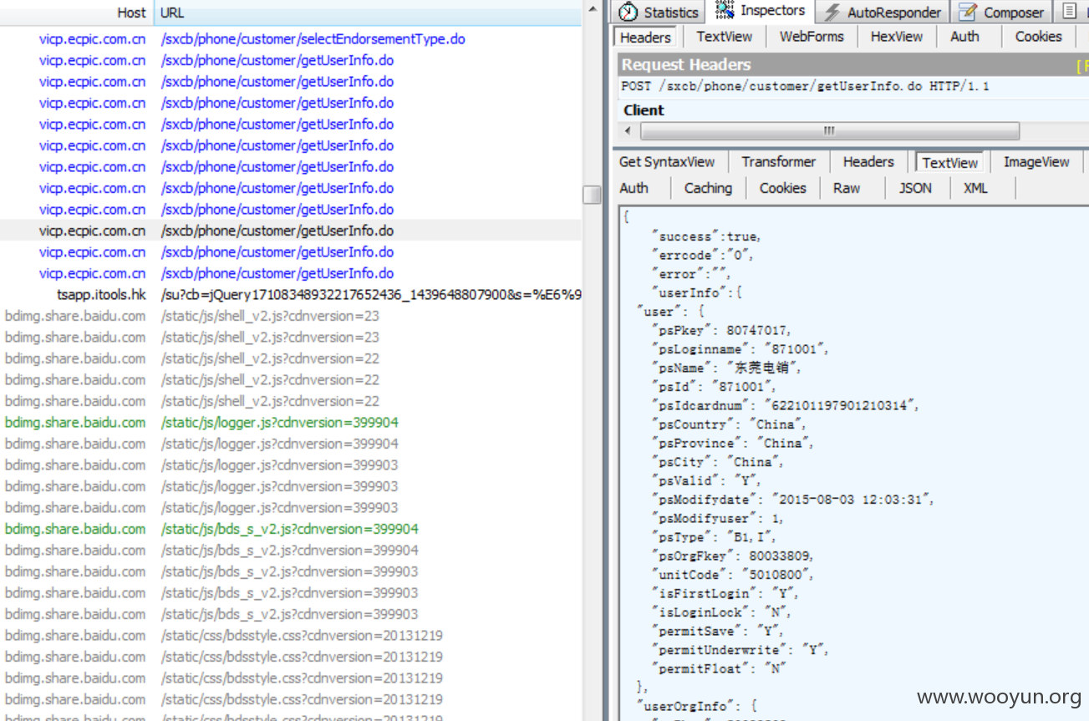The image size is (1089, 721).
Task: Click the "psName" line in response text
Action: pyautogui.click(x=725, y=368)
